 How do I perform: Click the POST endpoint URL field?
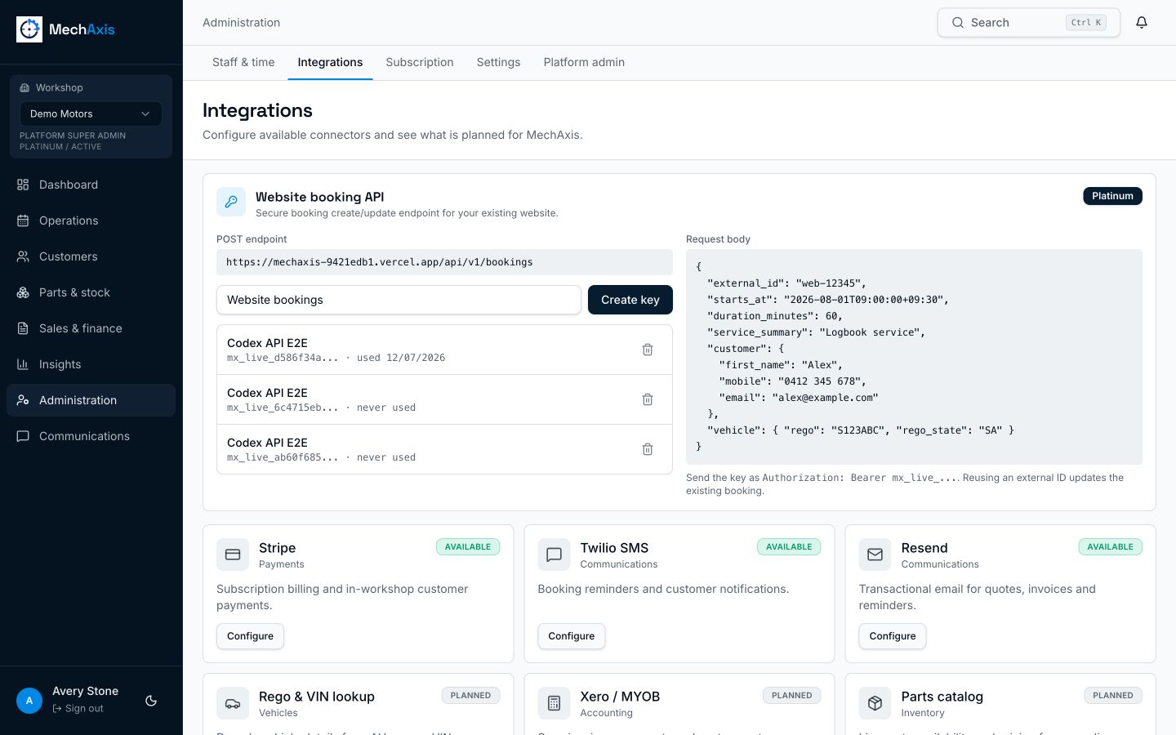click(444, 262)
